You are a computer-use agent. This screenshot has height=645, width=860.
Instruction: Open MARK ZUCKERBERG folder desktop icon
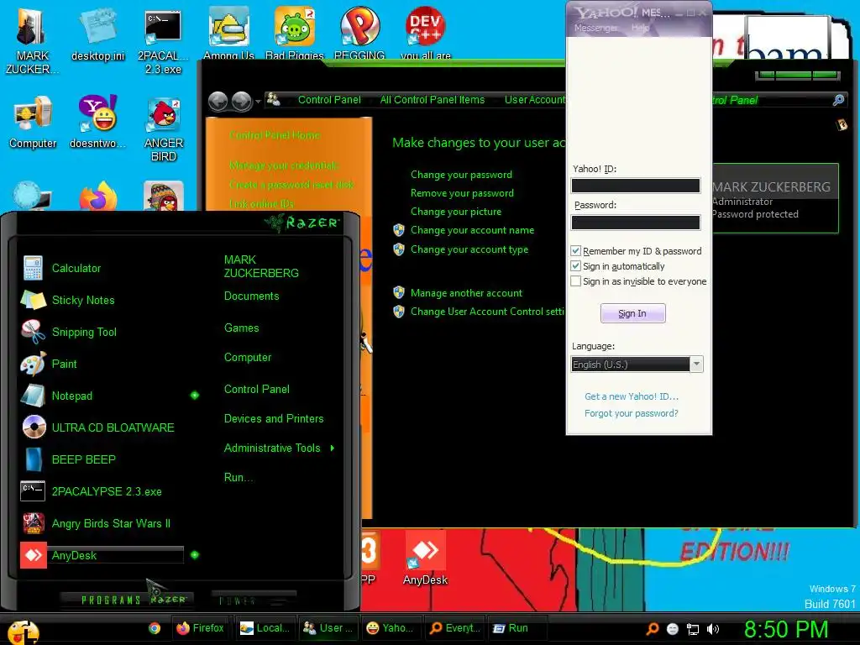coord(31,41)
